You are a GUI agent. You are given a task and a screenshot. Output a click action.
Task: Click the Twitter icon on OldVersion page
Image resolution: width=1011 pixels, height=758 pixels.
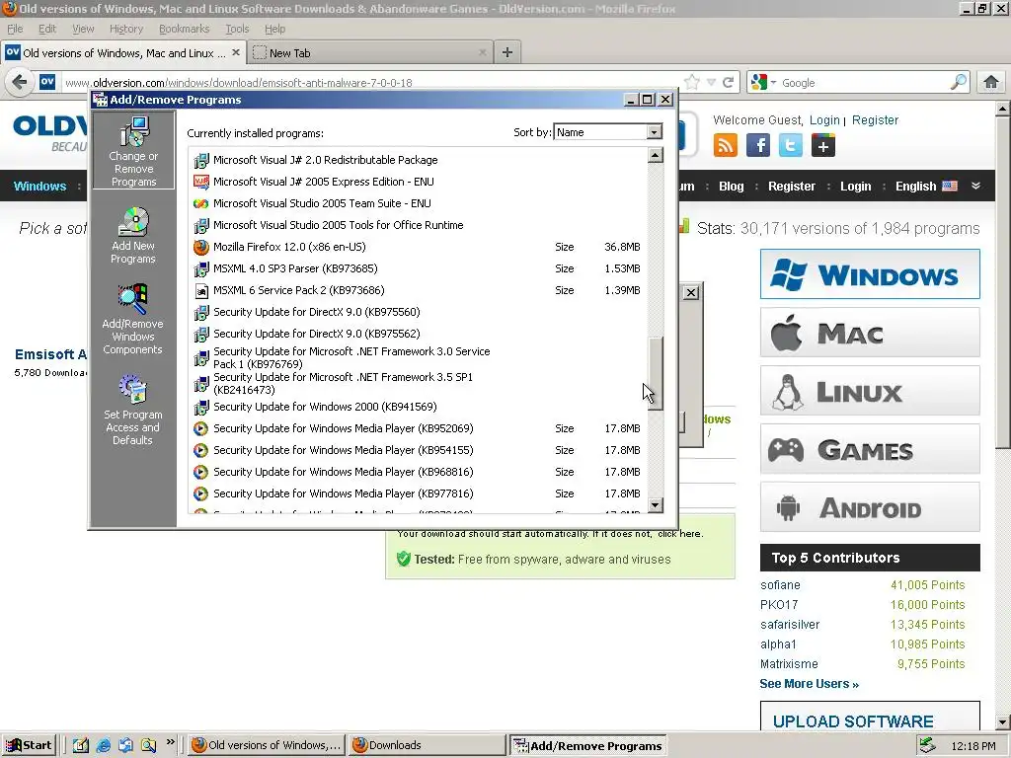(791, 145)
